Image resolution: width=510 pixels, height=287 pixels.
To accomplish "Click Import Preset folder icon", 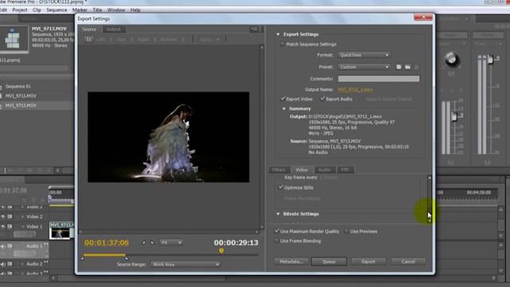I will coord(407,67).
